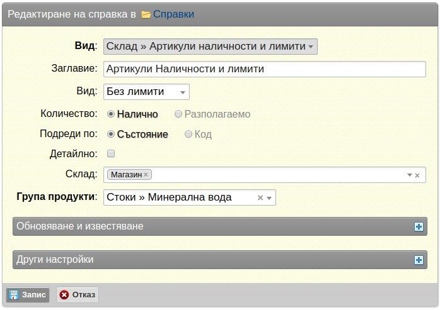The width and height of the screenshot is (440, 310).
Task: Open the Група продукти dropdown arrow
Action: [269, 198]
